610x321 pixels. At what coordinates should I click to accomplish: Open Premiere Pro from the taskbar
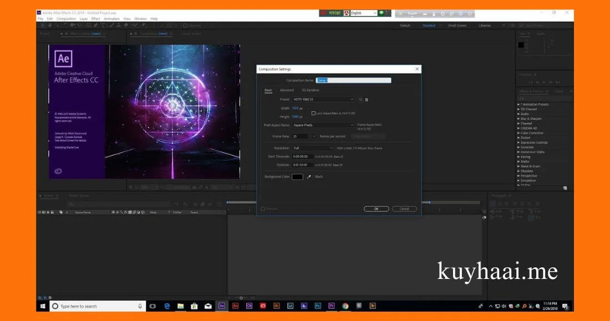point(332,306)
